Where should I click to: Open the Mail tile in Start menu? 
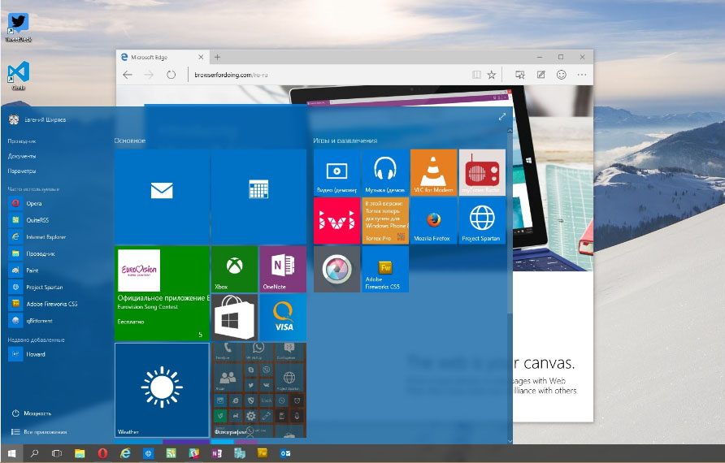click(x=162, y=196)
